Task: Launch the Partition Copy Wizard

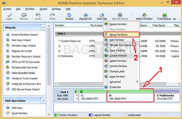Action: [21, 46]
